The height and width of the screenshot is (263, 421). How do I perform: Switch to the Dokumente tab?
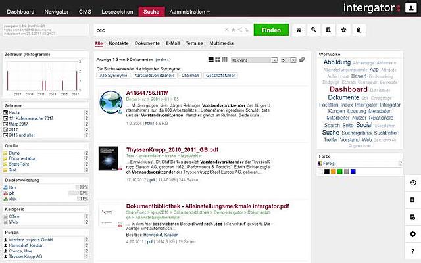coord(147,43)
